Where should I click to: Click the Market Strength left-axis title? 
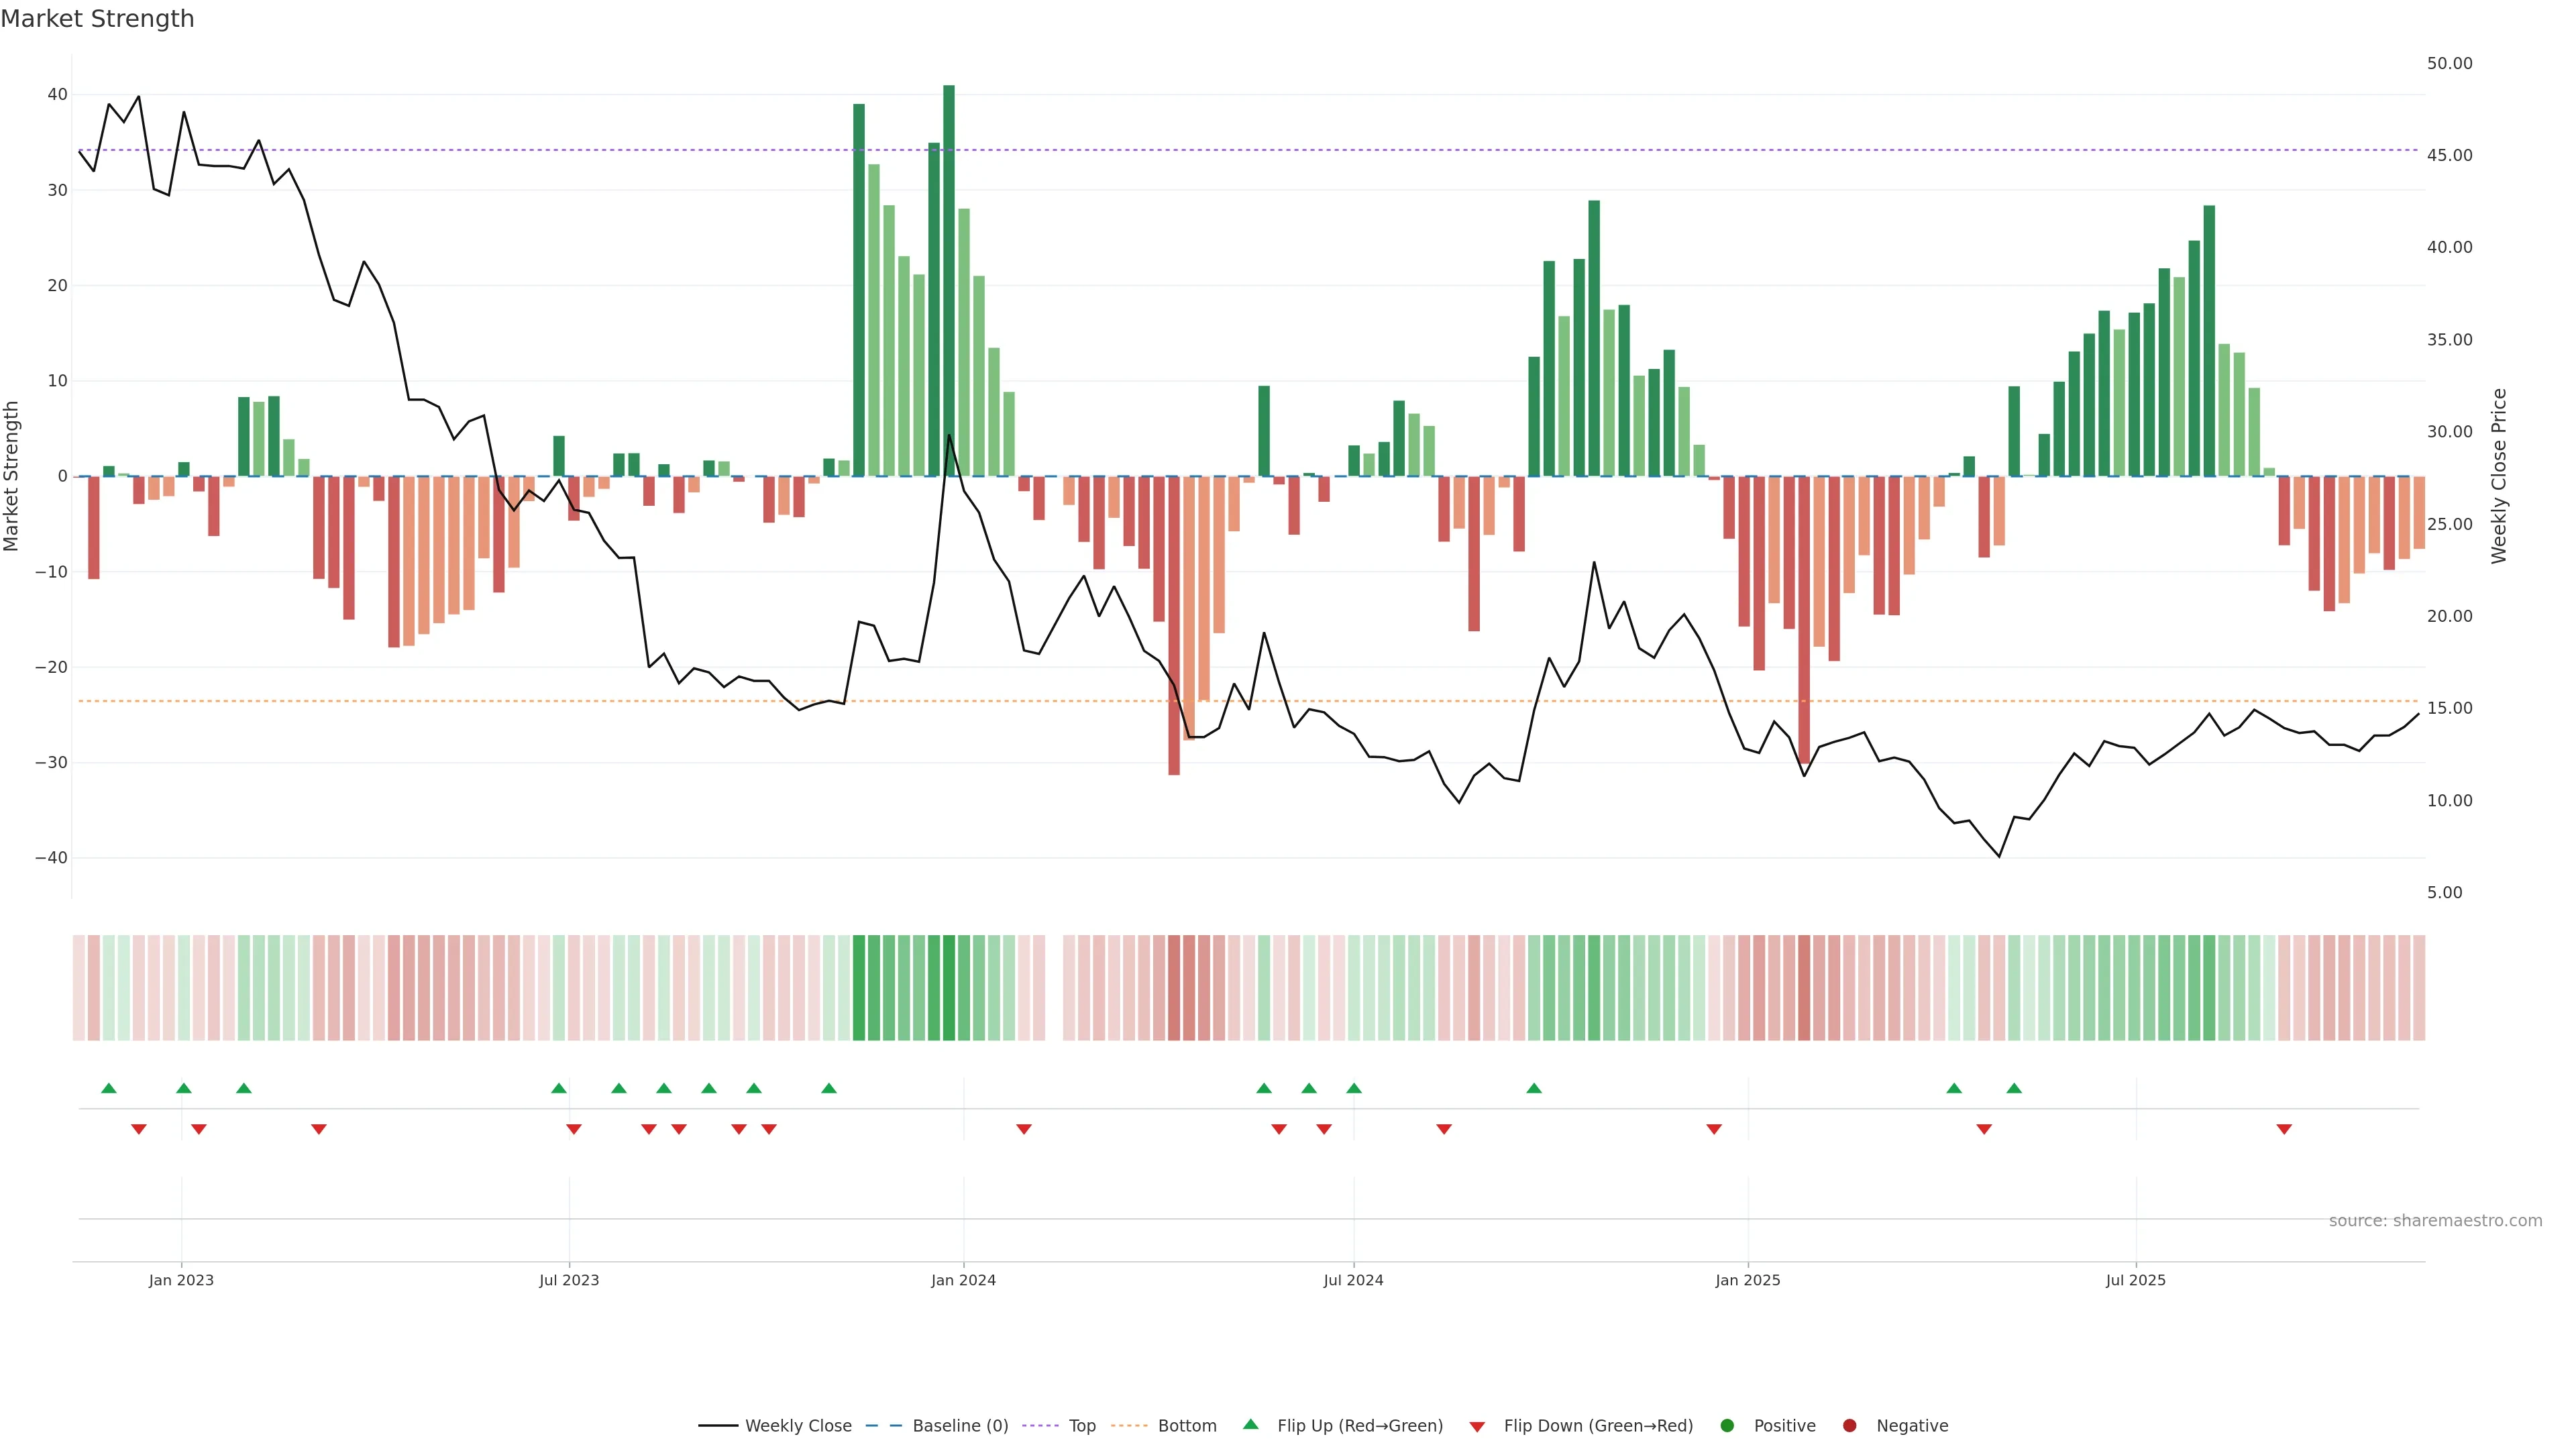pyautogui.click(x=12, y=476)
